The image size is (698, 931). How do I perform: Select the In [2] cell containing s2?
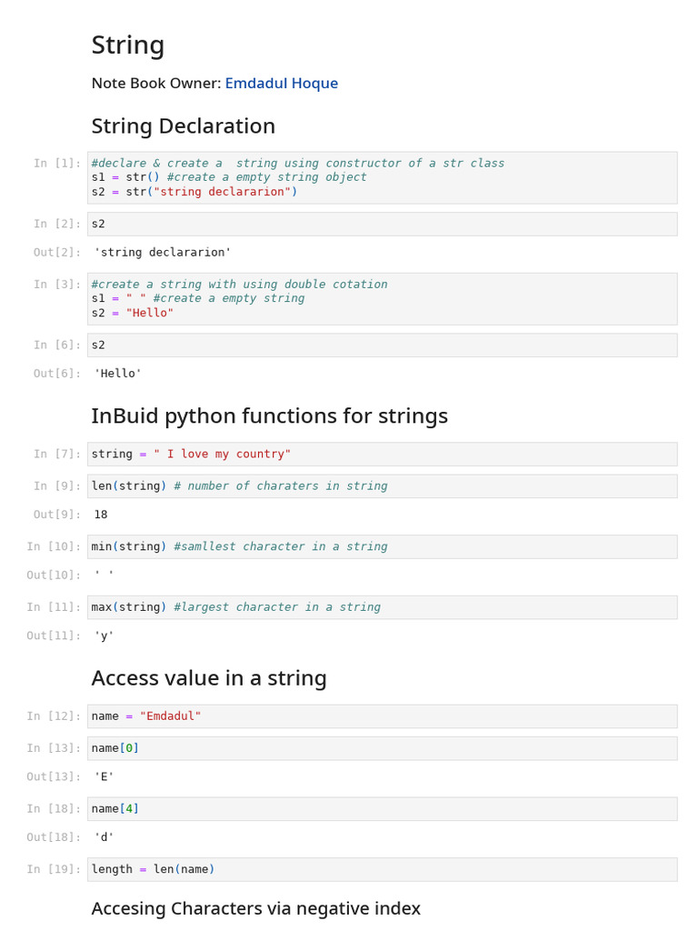coord(382,224)
